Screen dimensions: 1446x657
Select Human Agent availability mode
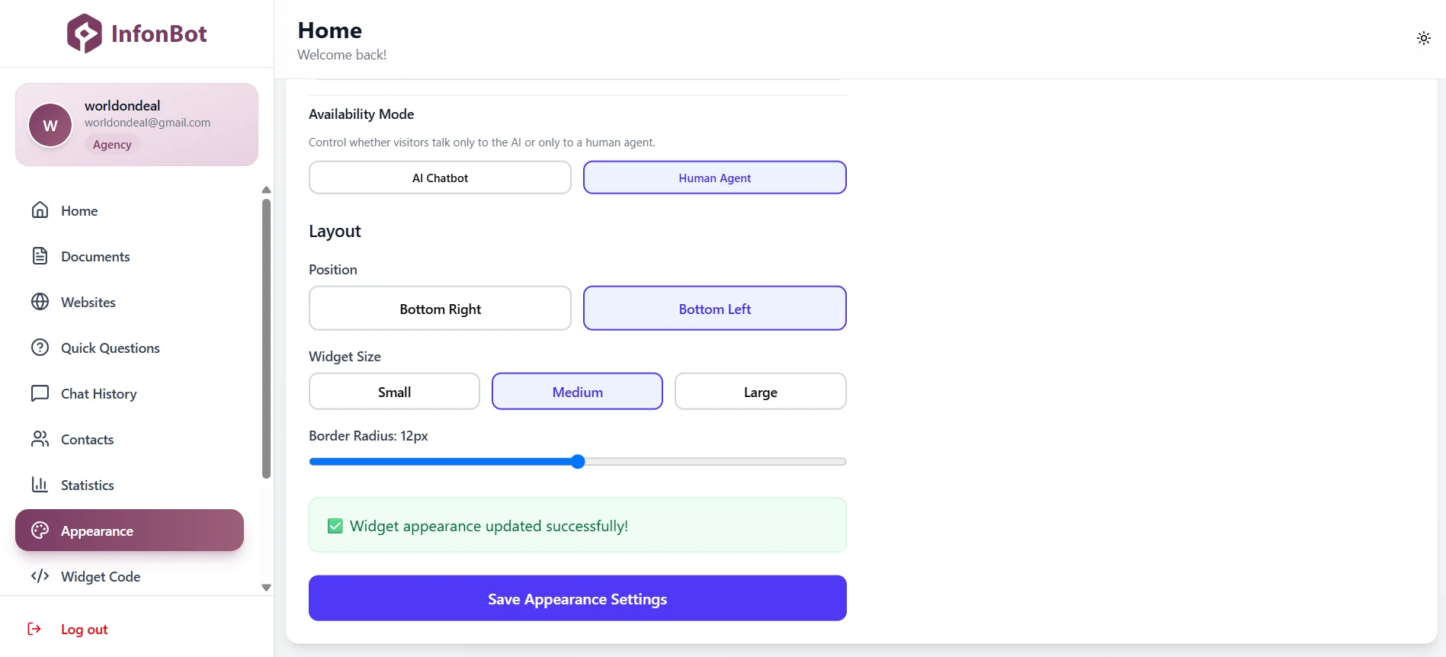(715, 178)
